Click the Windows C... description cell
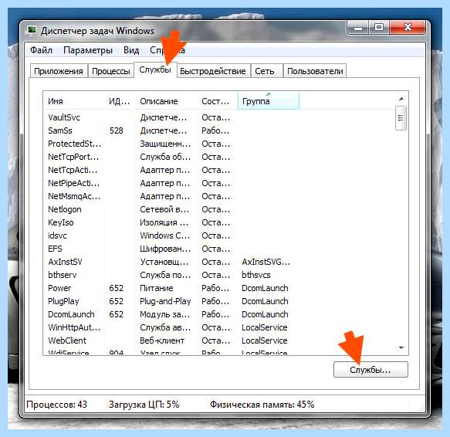This screenshot has height=437, width=450. tap(165, 235)
